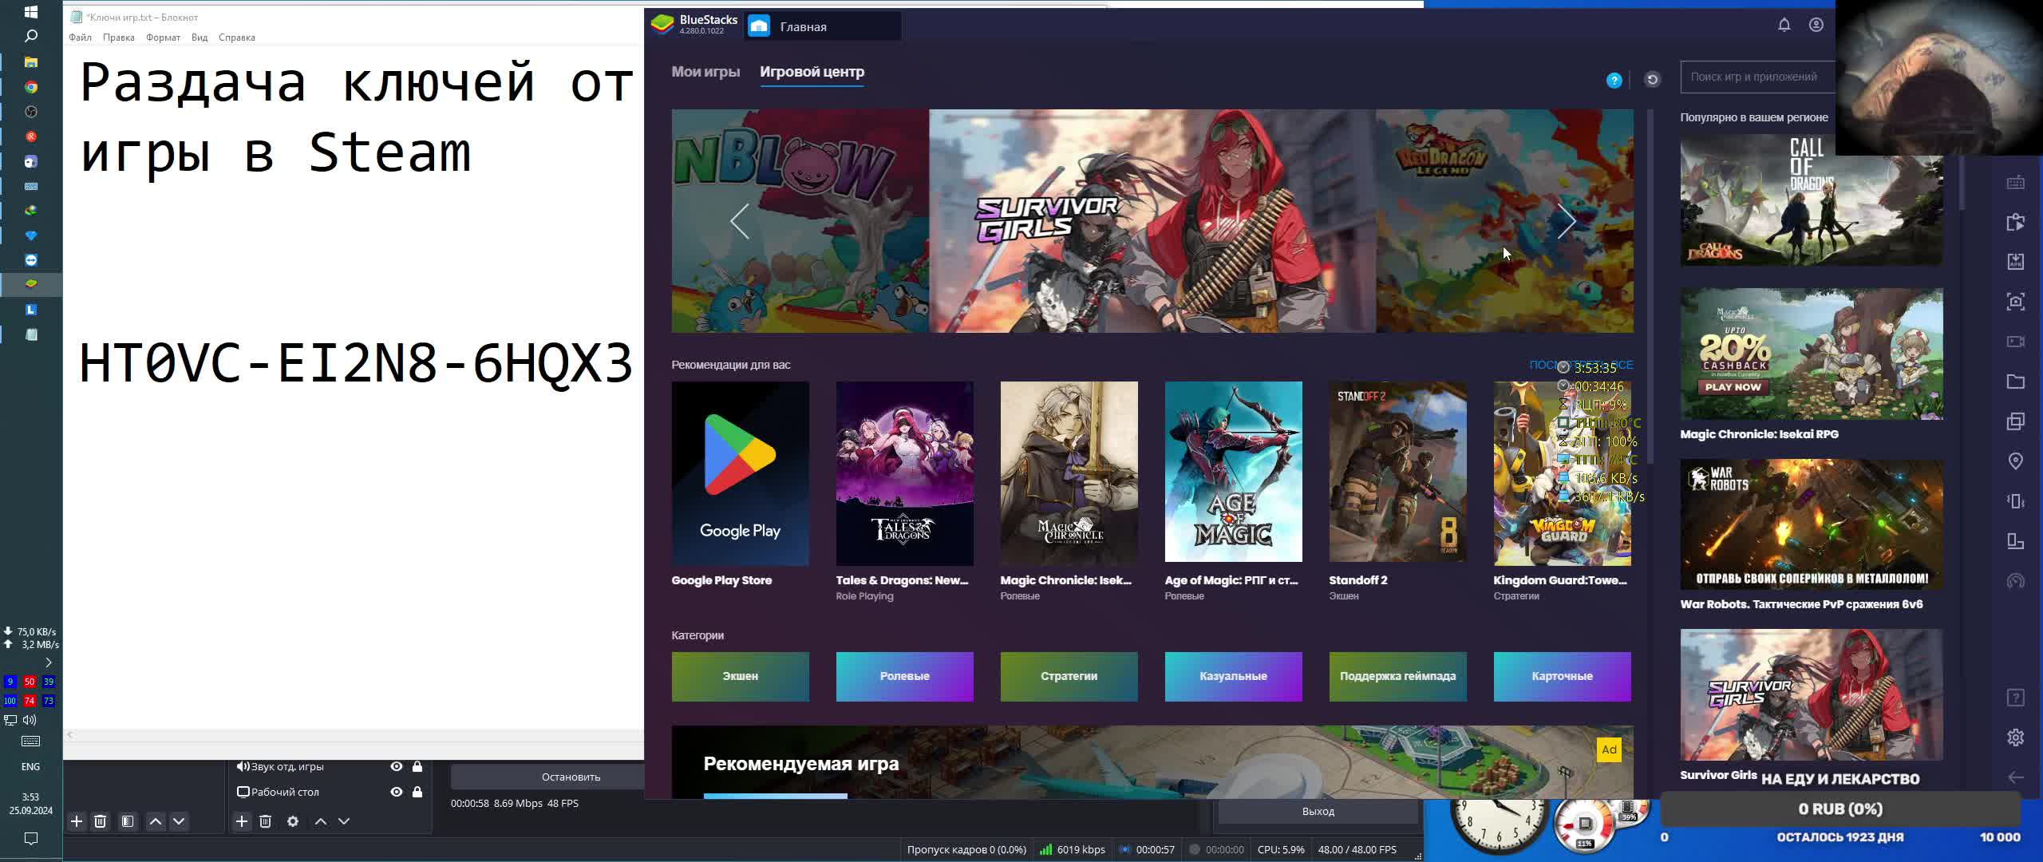Screen dimensions: 2043x862
Task: Select the Стратегии category button
Action: [1069, 676]
